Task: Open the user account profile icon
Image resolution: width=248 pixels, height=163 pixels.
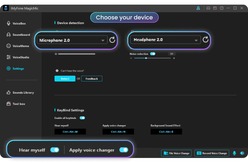Action: pos(198,8)
